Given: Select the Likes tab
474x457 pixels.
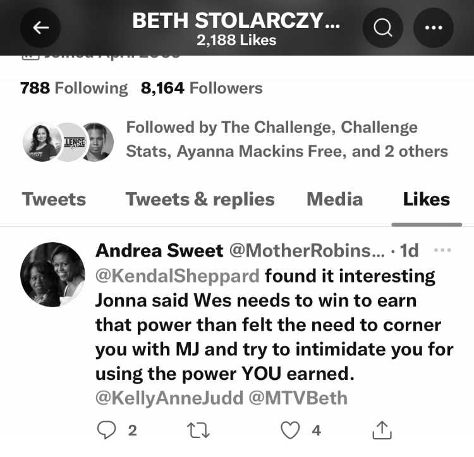Looking at the screenshot, I should pyautogui.click(x=426, y=200).
